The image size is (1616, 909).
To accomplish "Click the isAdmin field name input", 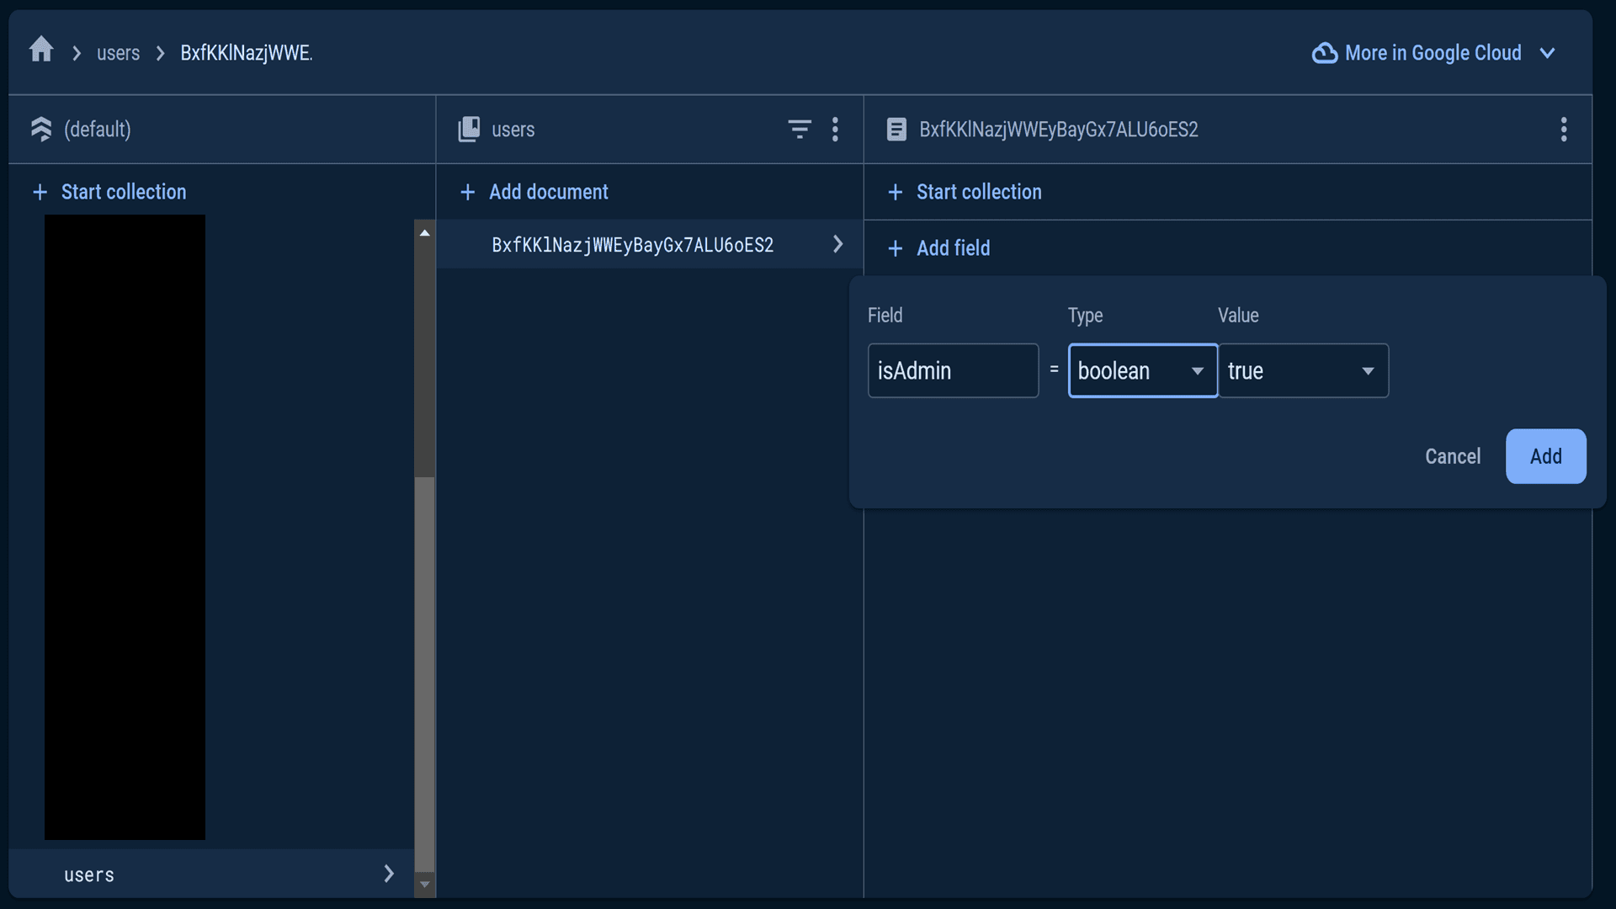I will (952, 369).
